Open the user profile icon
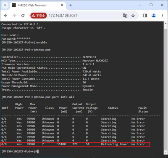 [x=154, y=16]
